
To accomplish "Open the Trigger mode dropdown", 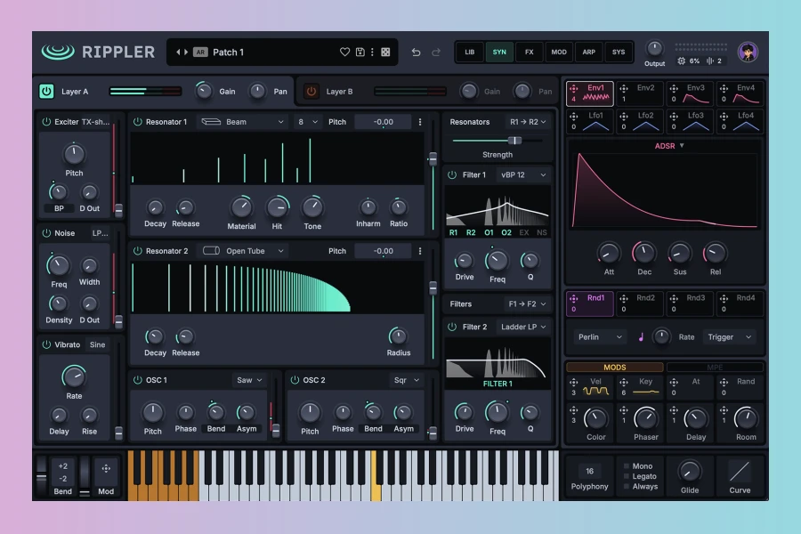I will click(730, 337).
